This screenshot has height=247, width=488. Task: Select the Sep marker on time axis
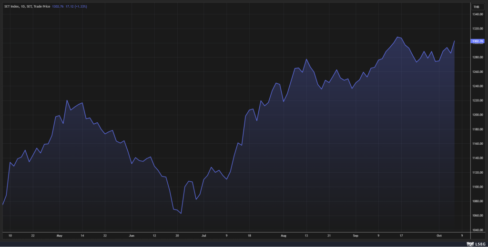[x=356, y=235]
